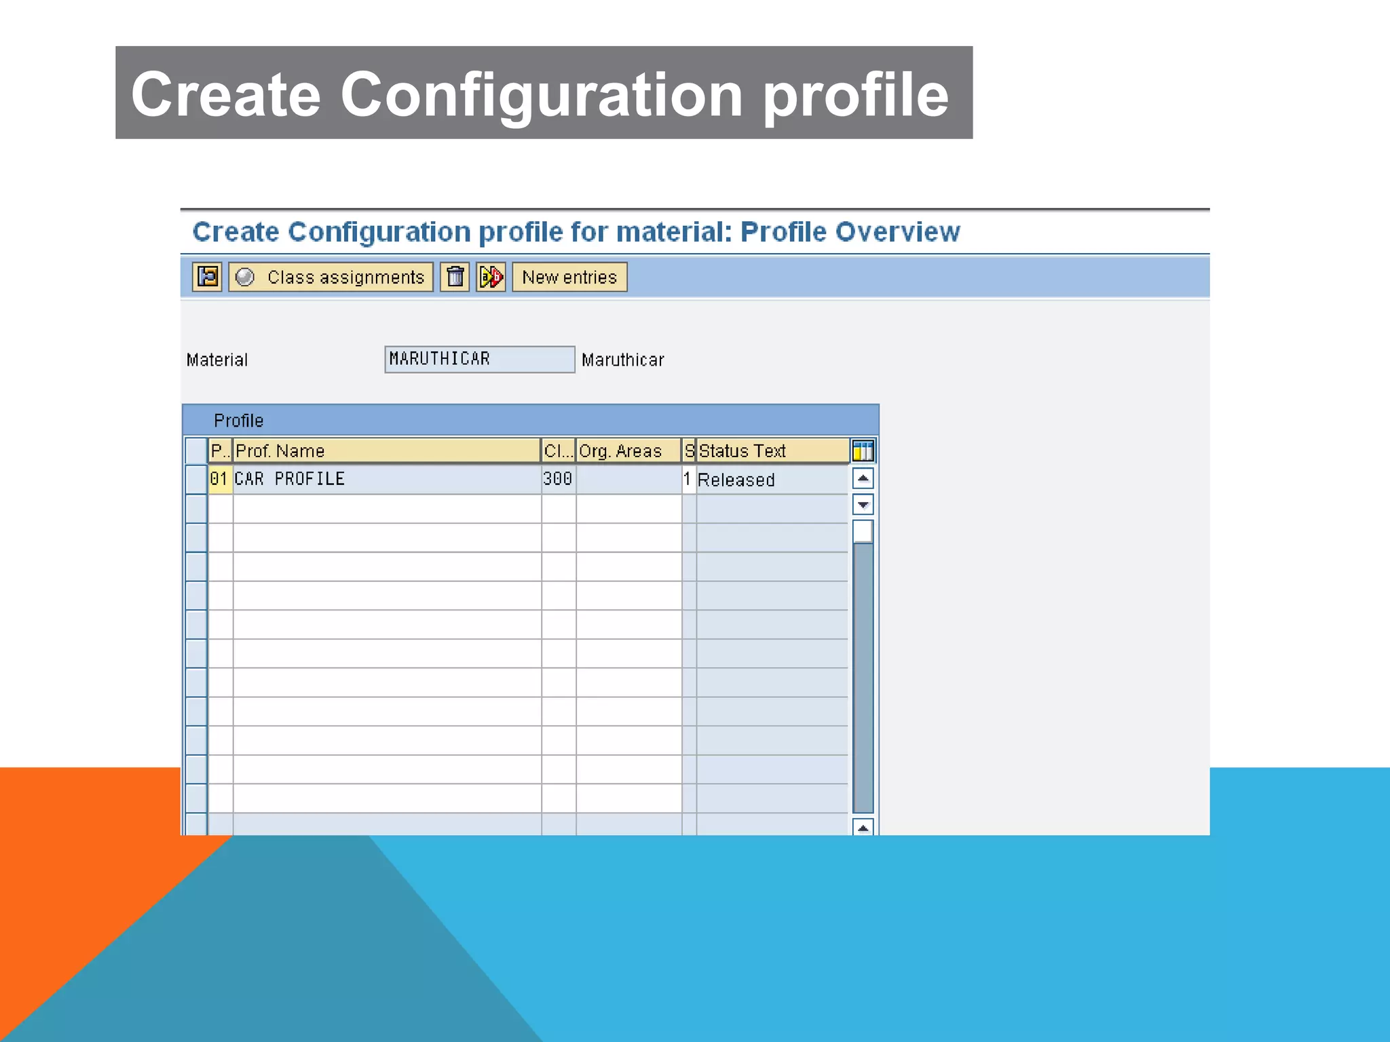The image size is (1390, 1042).
Task: Select the row selector for CAR PROFILE
Action: pos(196,479)
